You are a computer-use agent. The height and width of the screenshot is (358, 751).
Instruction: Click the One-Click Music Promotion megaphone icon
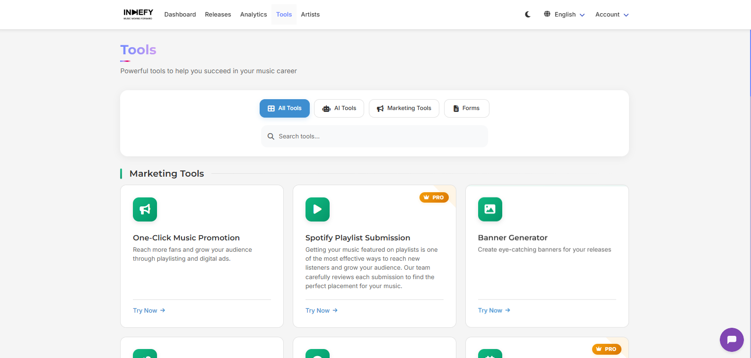(x=145, y=209)
